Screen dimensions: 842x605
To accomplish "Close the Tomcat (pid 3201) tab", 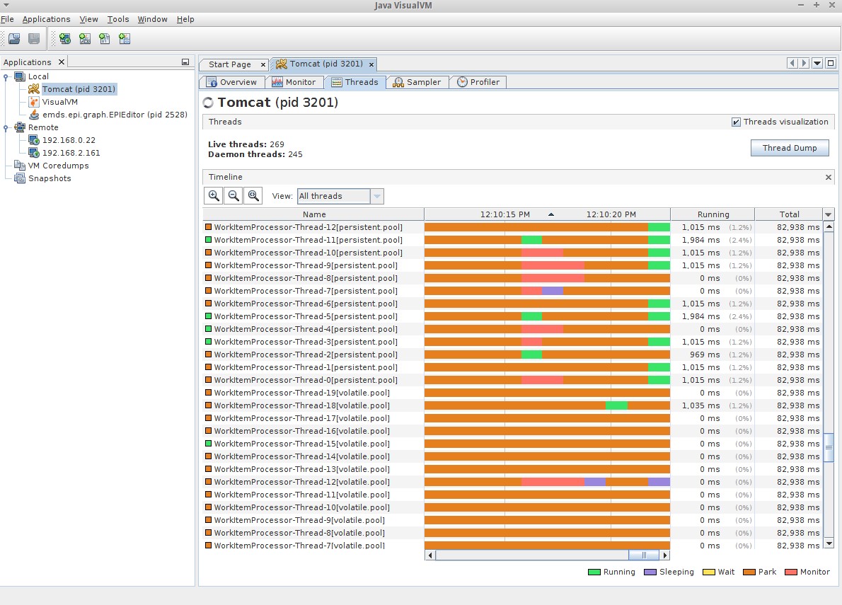I will [371, 64].
